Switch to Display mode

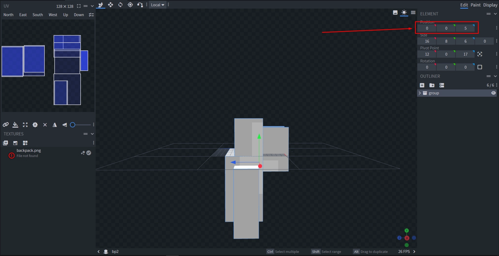coord(490,5)
